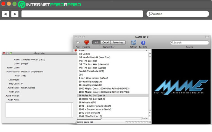Click the Play triangle icon

(x=78, y=43)
